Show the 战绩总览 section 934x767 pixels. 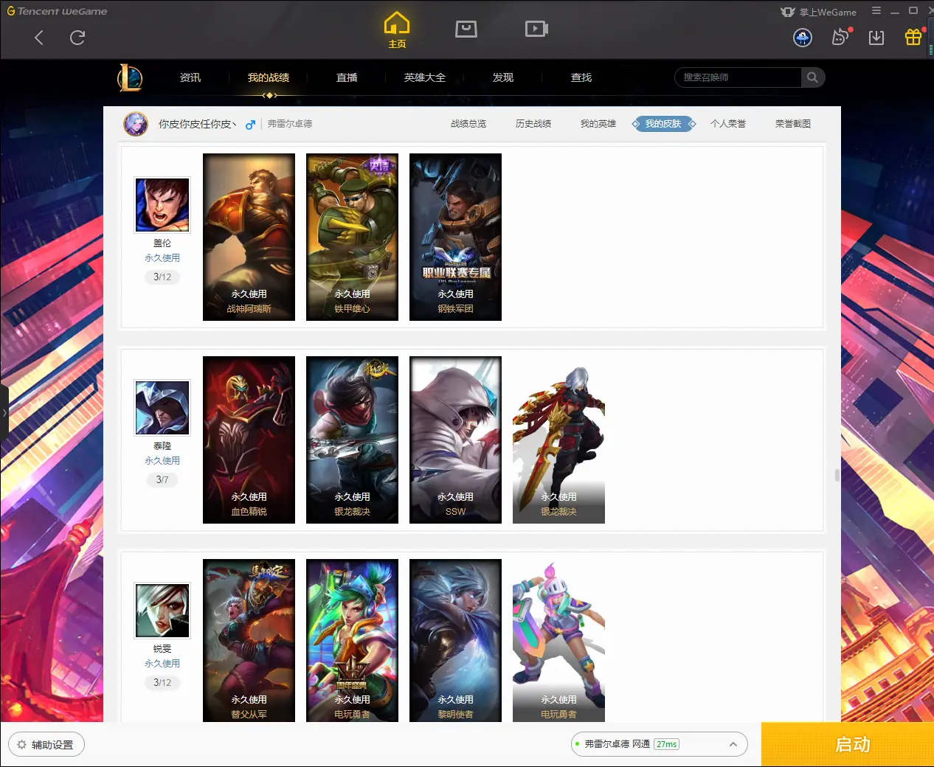click(x=468, y=124)
